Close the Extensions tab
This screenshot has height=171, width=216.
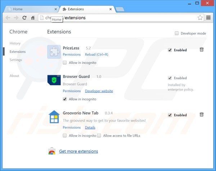[111, 9]
